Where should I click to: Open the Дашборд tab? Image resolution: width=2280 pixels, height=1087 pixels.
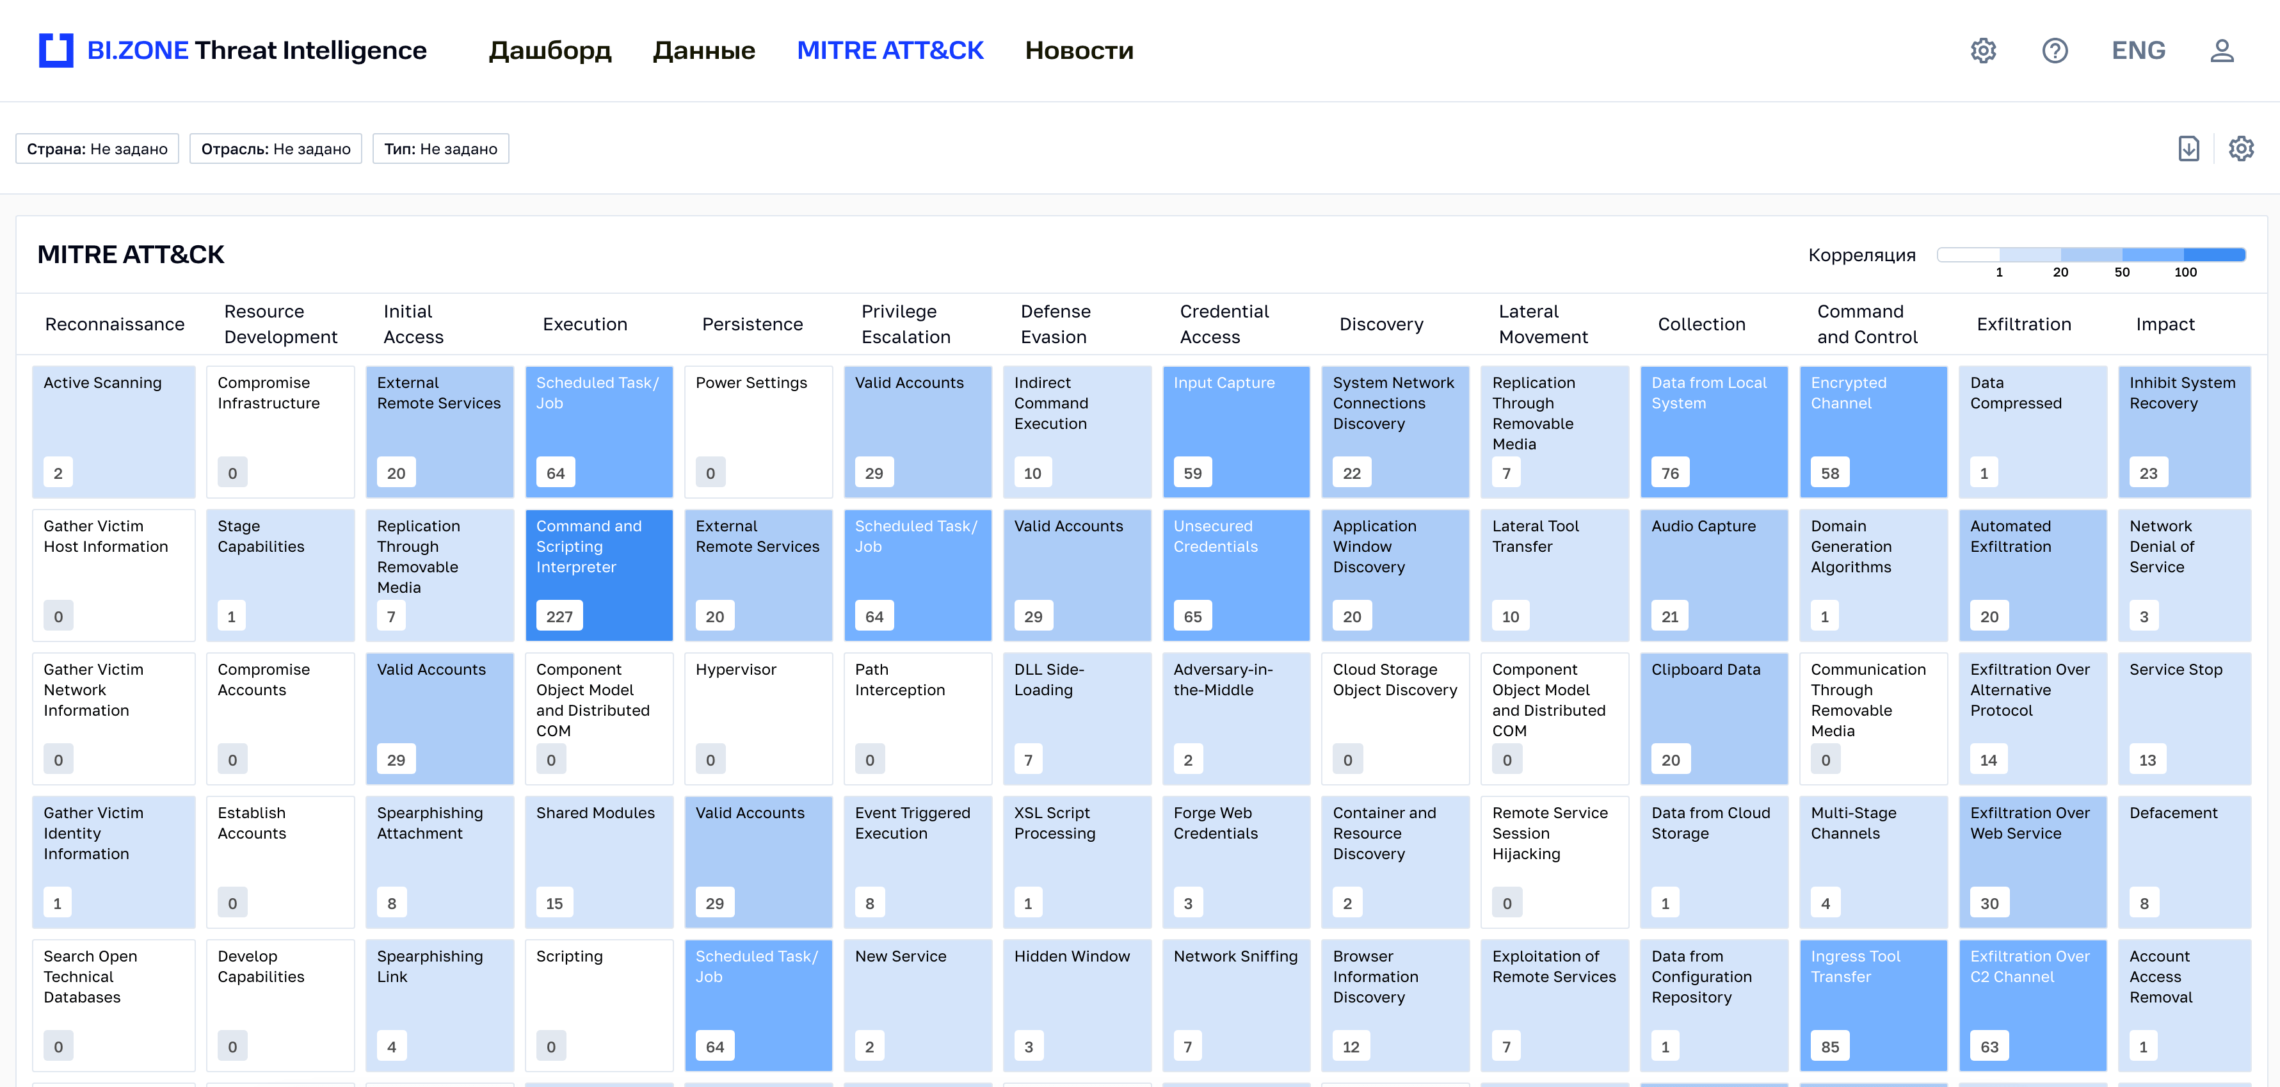click(x=550, y=51)
